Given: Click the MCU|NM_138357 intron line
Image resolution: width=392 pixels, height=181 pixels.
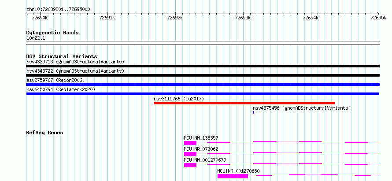Looking at the screenshot, I should pyautogui.click(x=288, y=142).
